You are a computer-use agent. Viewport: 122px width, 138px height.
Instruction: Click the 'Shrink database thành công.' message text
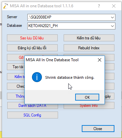pyautogui.click(x=70, y=77)
